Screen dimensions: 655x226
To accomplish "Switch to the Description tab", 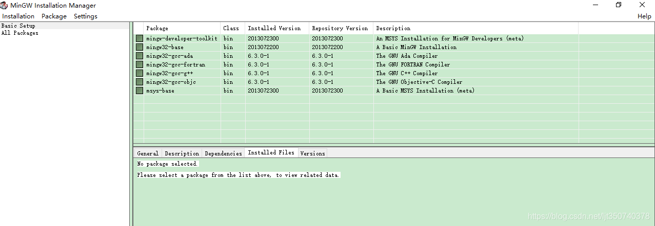I will tap(182, 153).
